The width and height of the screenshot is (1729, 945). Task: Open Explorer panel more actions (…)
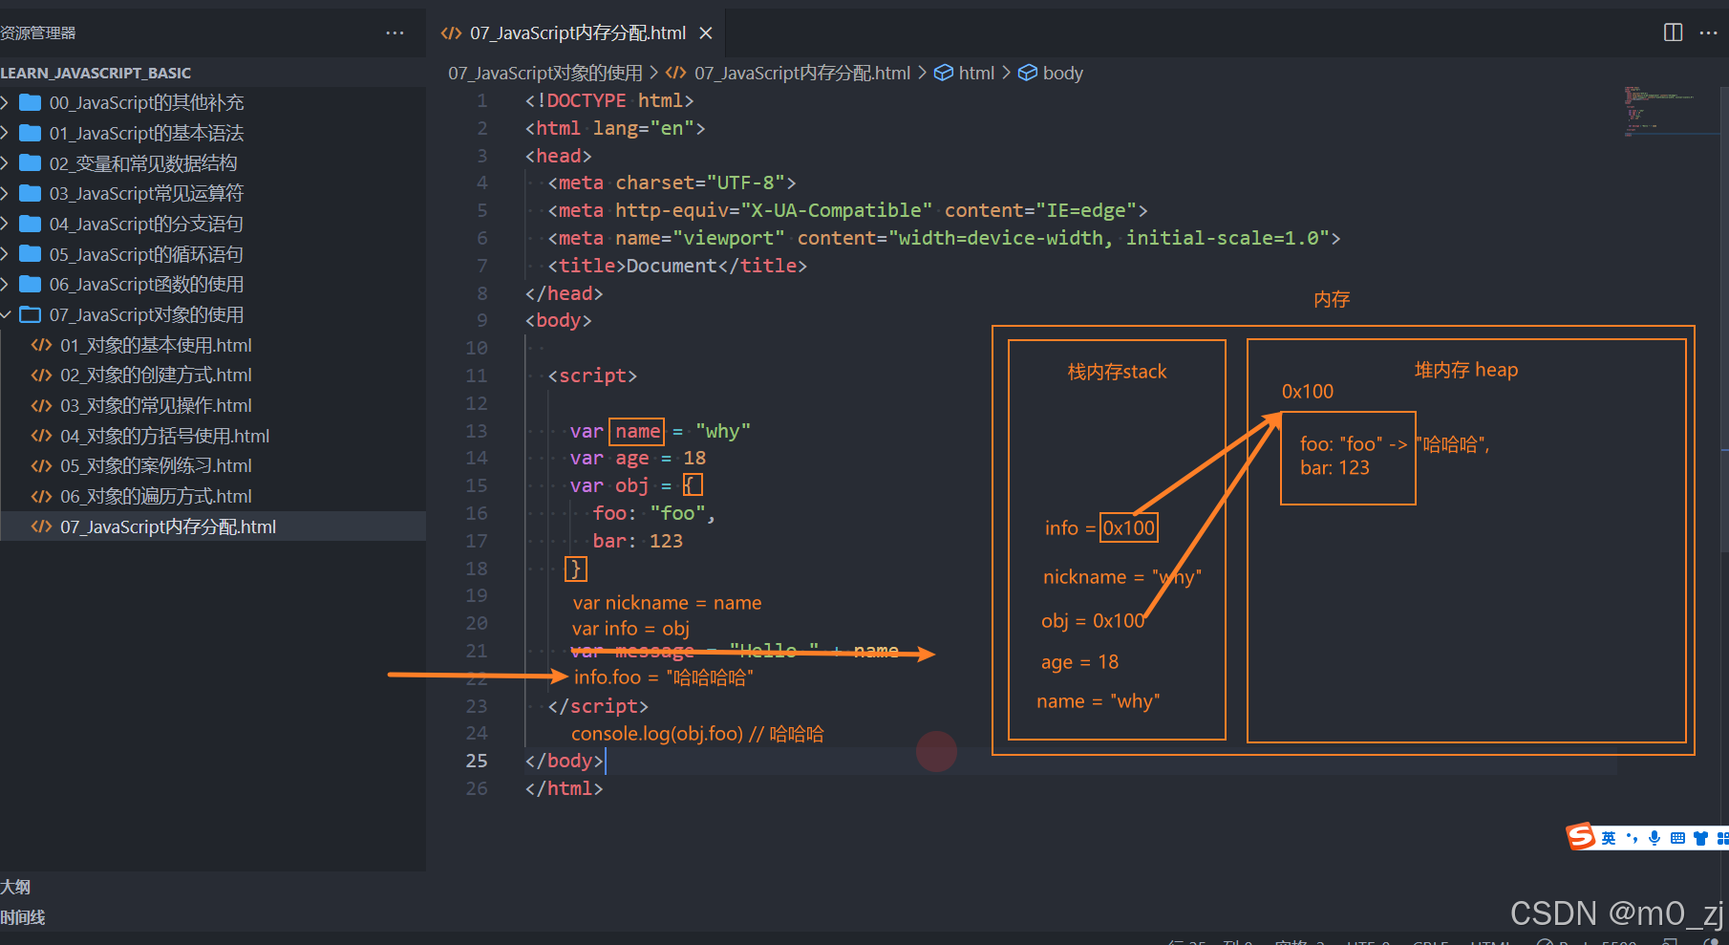pos(395,32)
